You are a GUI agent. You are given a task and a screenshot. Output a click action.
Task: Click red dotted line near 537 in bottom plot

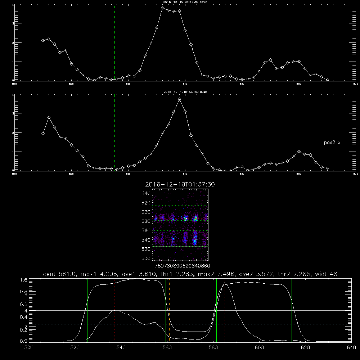(x=114, y=310)
